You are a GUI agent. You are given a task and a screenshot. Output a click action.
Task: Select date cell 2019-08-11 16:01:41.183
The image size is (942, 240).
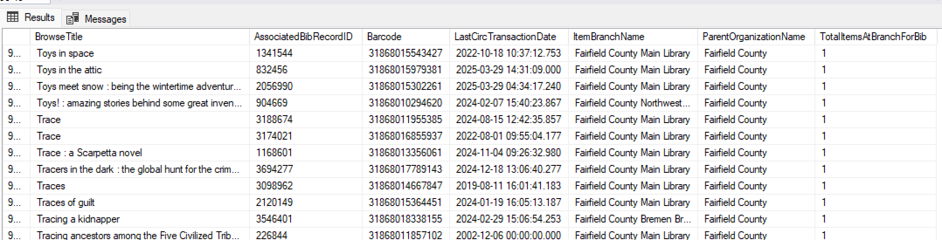coord(509,186)
